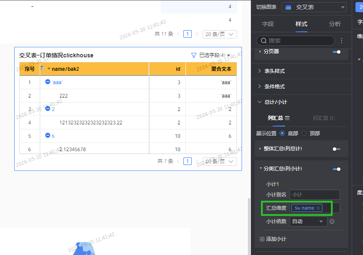Viewport: 363px width, 255px height.
Task: Open the 切换图表 chart type dropdown
Action: pos(314,7)
